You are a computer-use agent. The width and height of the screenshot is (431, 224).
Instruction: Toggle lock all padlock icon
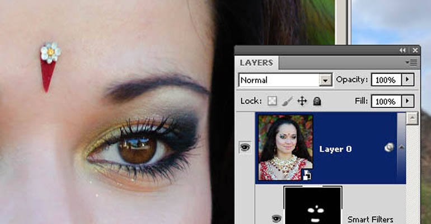[x=317, y=101]
